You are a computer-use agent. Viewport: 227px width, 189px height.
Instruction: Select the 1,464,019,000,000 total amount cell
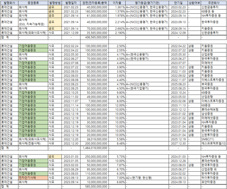(94, 148)
